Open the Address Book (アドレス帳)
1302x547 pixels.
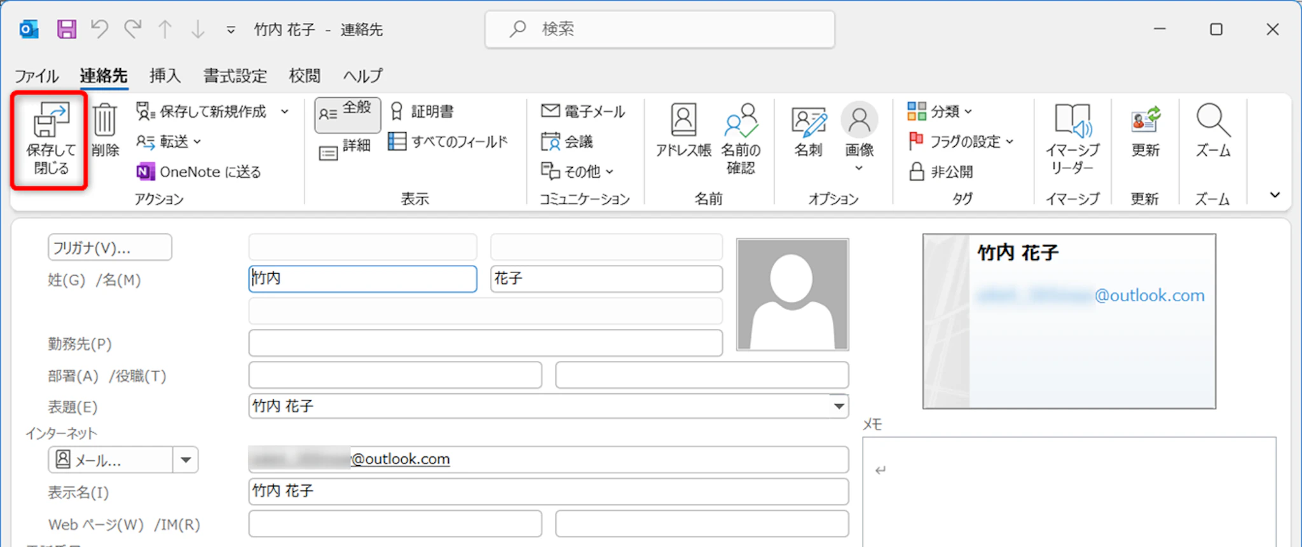683,129
